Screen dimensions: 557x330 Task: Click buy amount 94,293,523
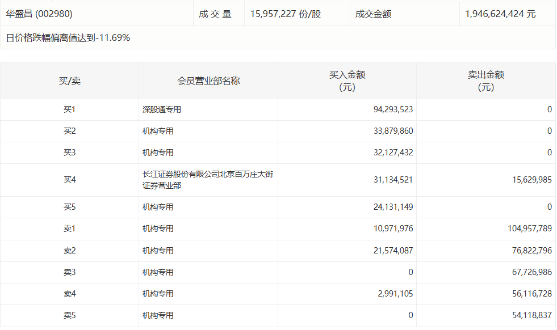pos(393,109)
